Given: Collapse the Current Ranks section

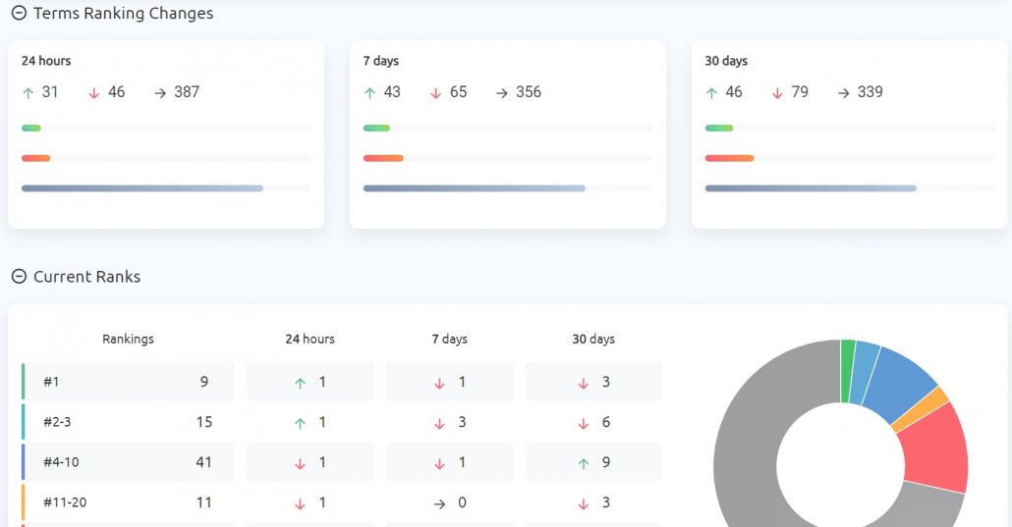Looking at the screenshot, I should pyautogui.click(x=19, y=277).
